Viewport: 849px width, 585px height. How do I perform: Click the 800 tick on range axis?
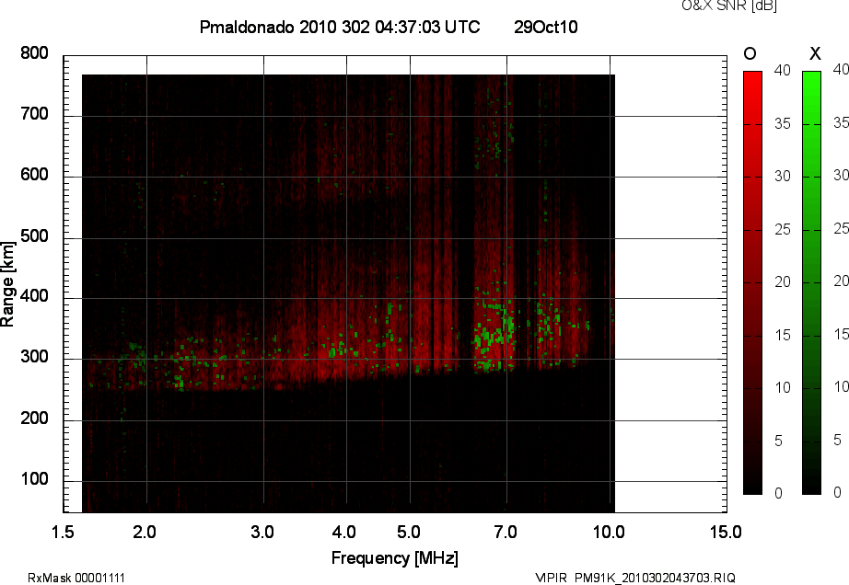(x=34, y=53)
